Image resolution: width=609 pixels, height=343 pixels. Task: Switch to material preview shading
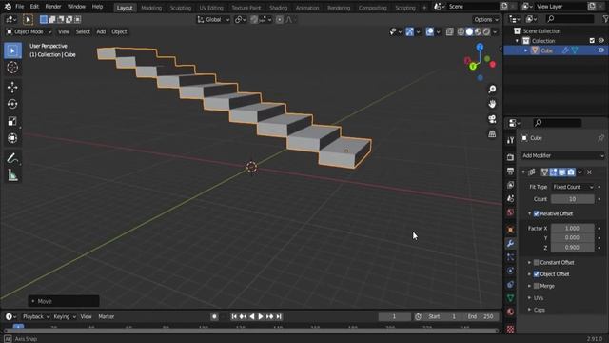(x=478, y=31)
